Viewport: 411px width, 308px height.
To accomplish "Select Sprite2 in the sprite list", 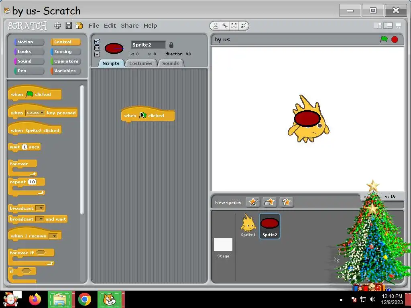I will click(x=270, y=226).
